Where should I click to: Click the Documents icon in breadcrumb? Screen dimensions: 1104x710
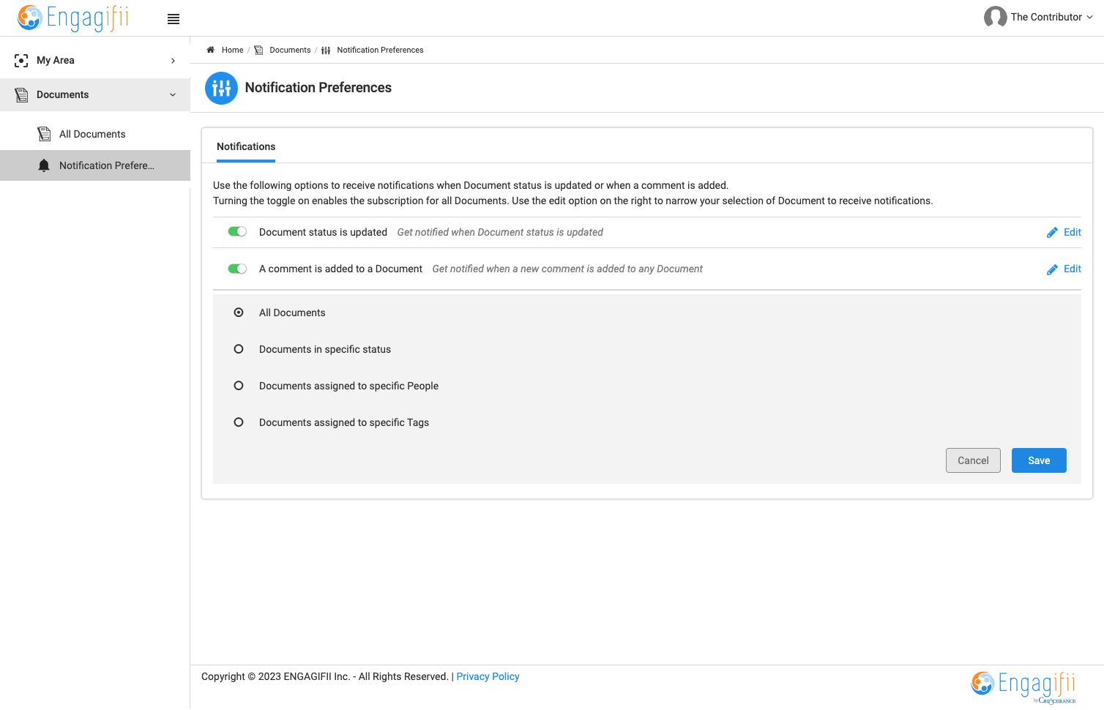coord(258,51)
